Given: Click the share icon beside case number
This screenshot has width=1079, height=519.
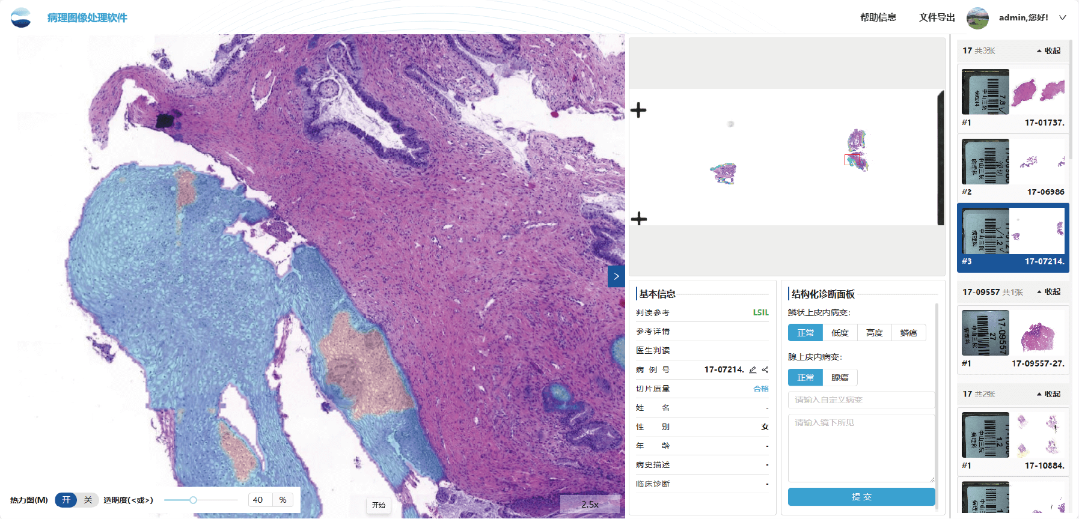Looking at the screenshot, I should [x=765, y=369].
